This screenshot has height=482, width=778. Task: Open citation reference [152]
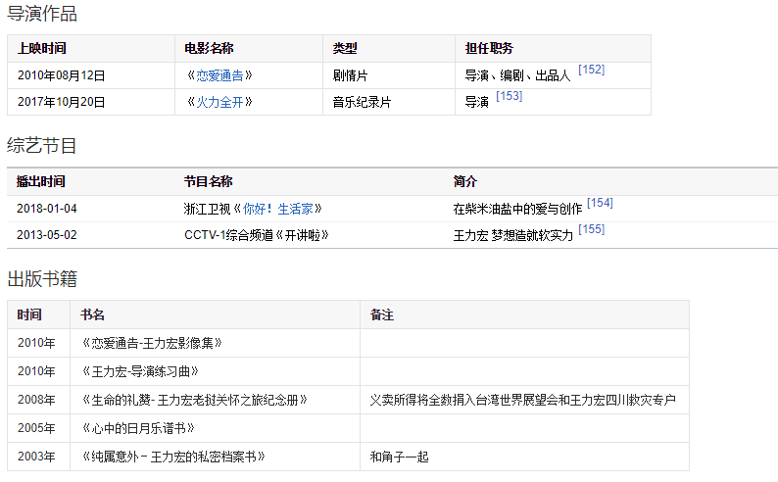coord(591,70)
